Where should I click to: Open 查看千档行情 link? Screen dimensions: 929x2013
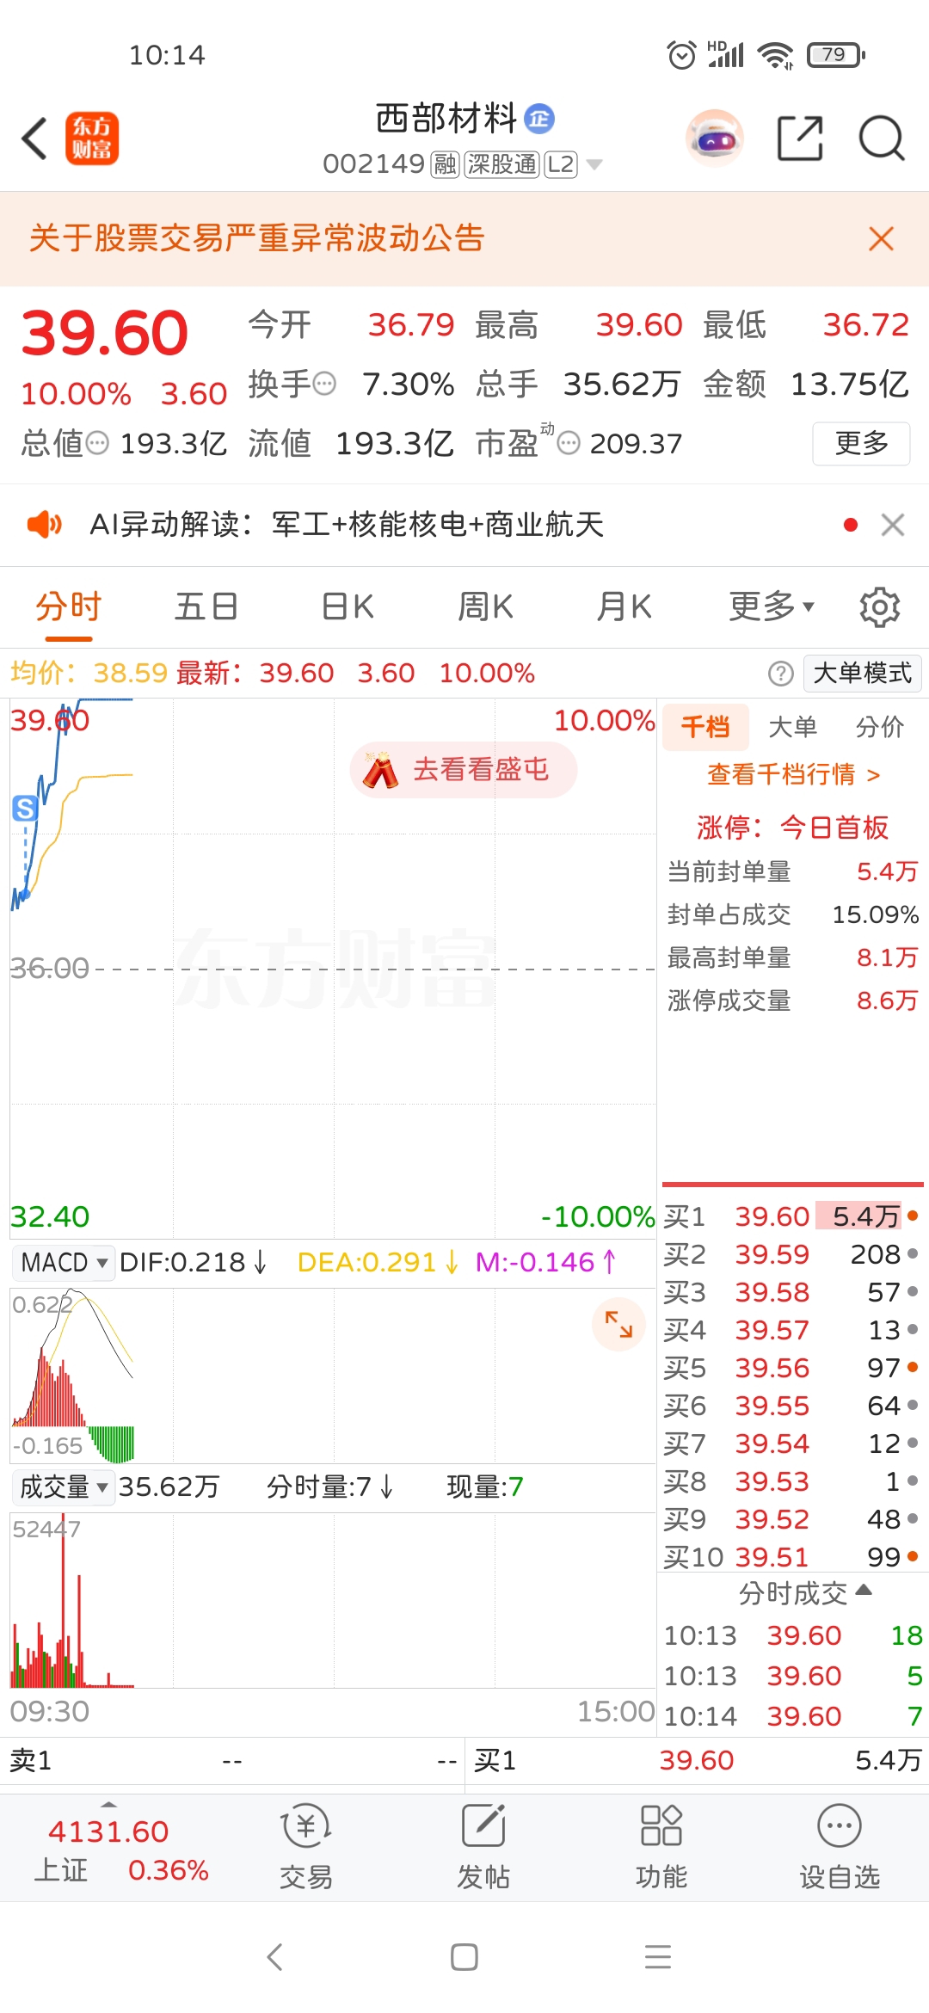point(794,775)
